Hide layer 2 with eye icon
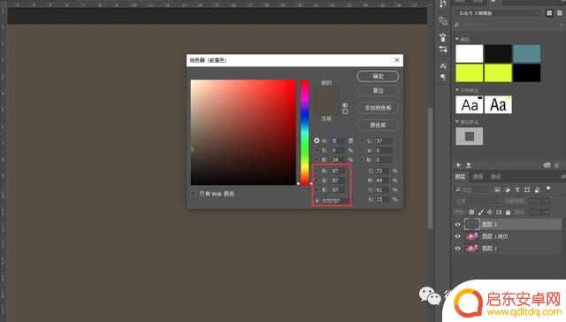The width and height of the screenshot is (566, 322). click(457, 224)
